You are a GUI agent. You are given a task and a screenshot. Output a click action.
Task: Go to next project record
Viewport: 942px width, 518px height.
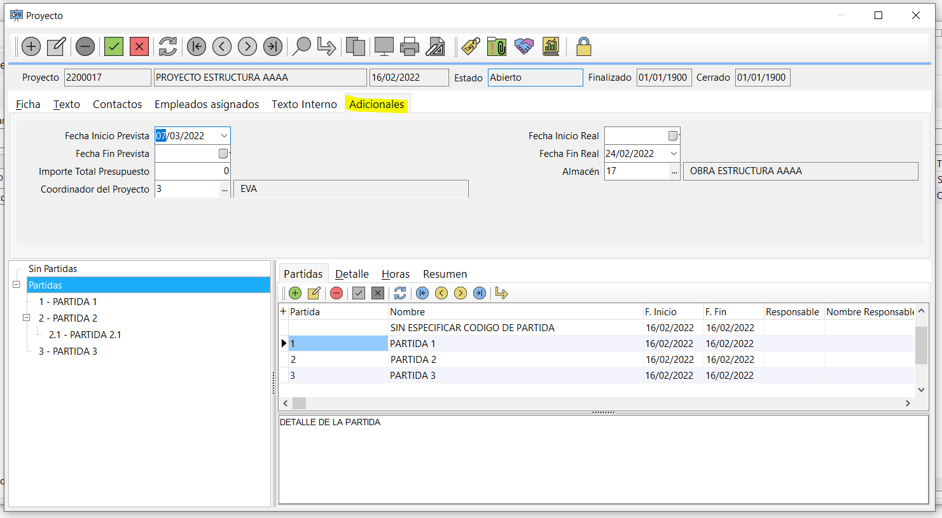pos(247,46)
